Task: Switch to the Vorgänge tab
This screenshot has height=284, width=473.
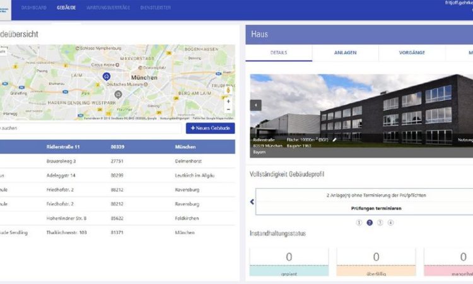Action: [412, 52]
